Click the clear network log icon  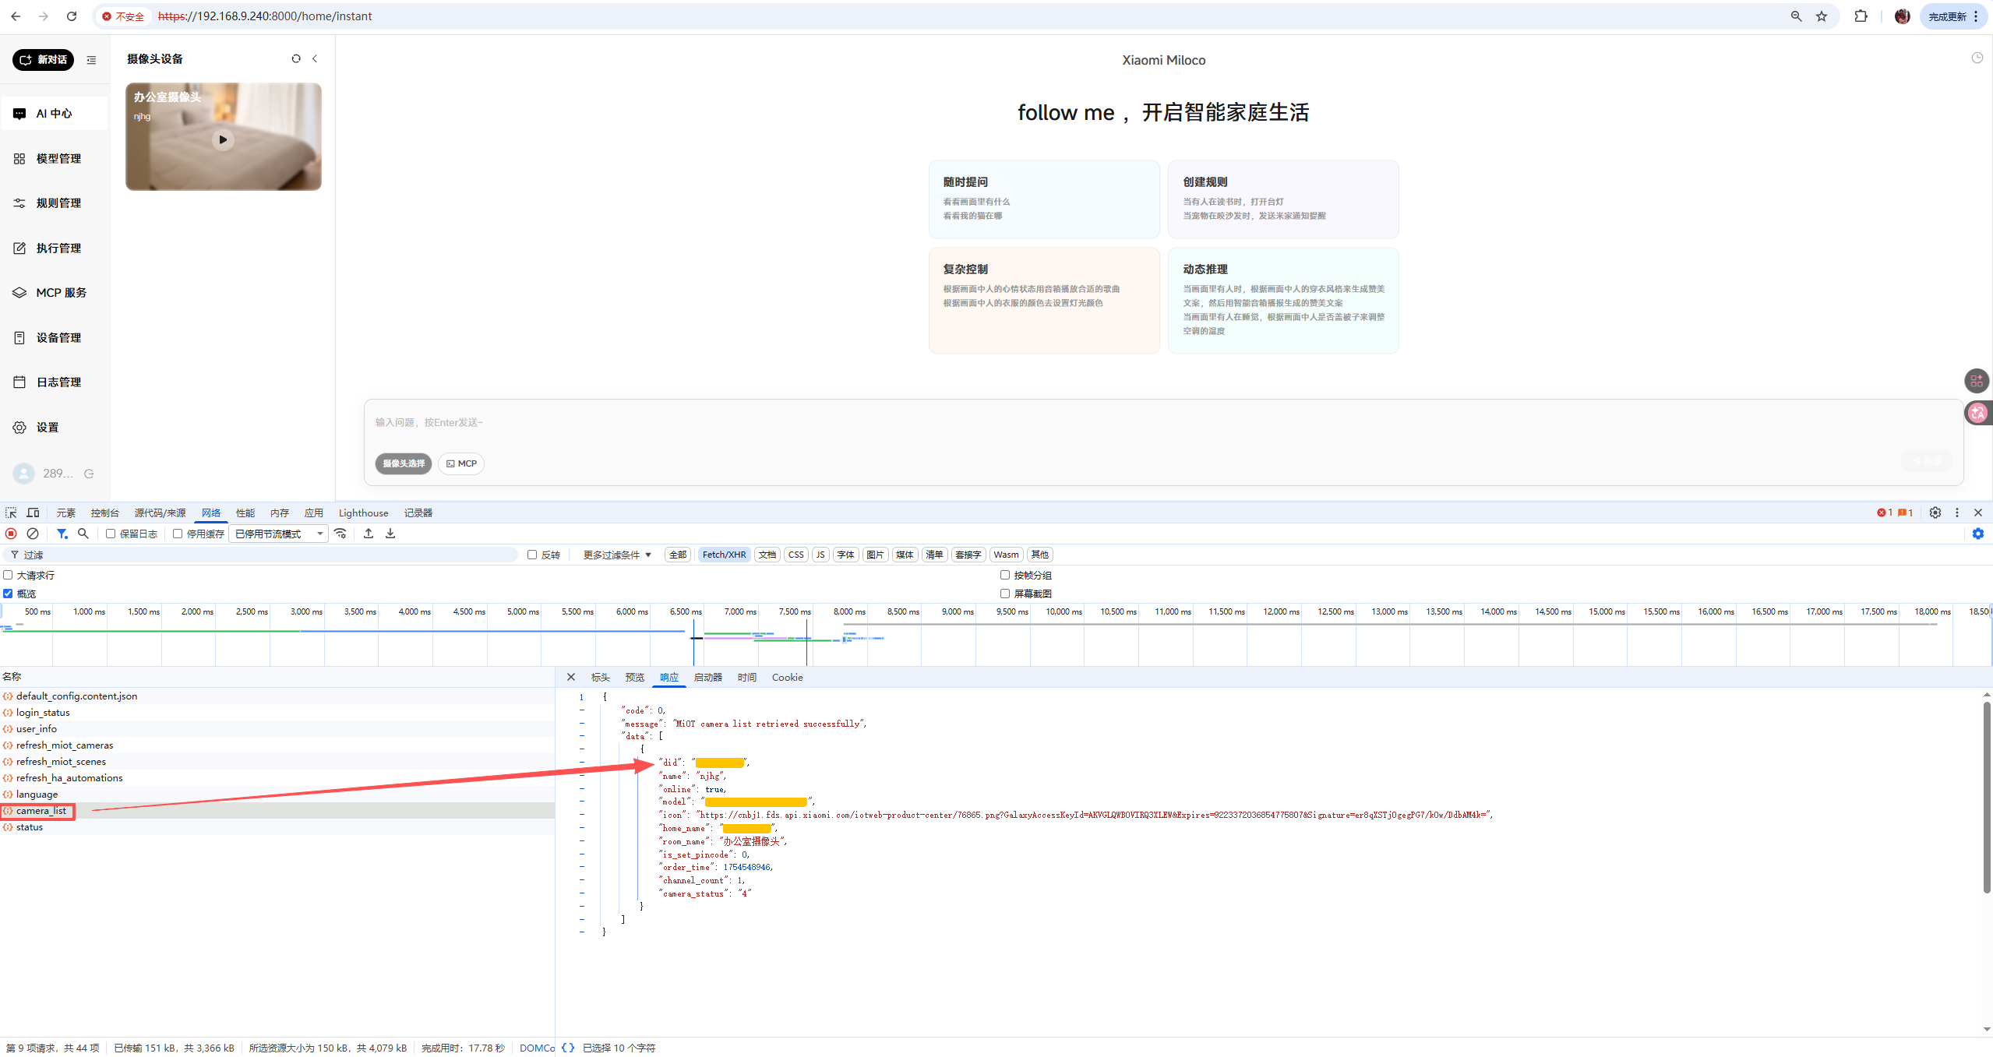33,534
